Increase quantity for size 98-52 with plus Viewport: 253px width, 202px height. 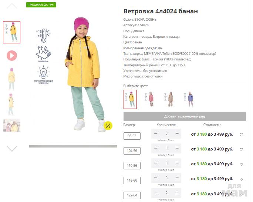(177, 133)
